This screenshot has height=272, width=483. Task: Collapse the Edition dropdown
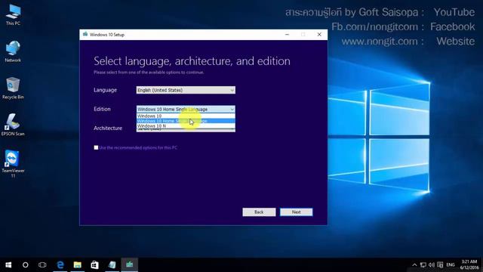point(186,109)
